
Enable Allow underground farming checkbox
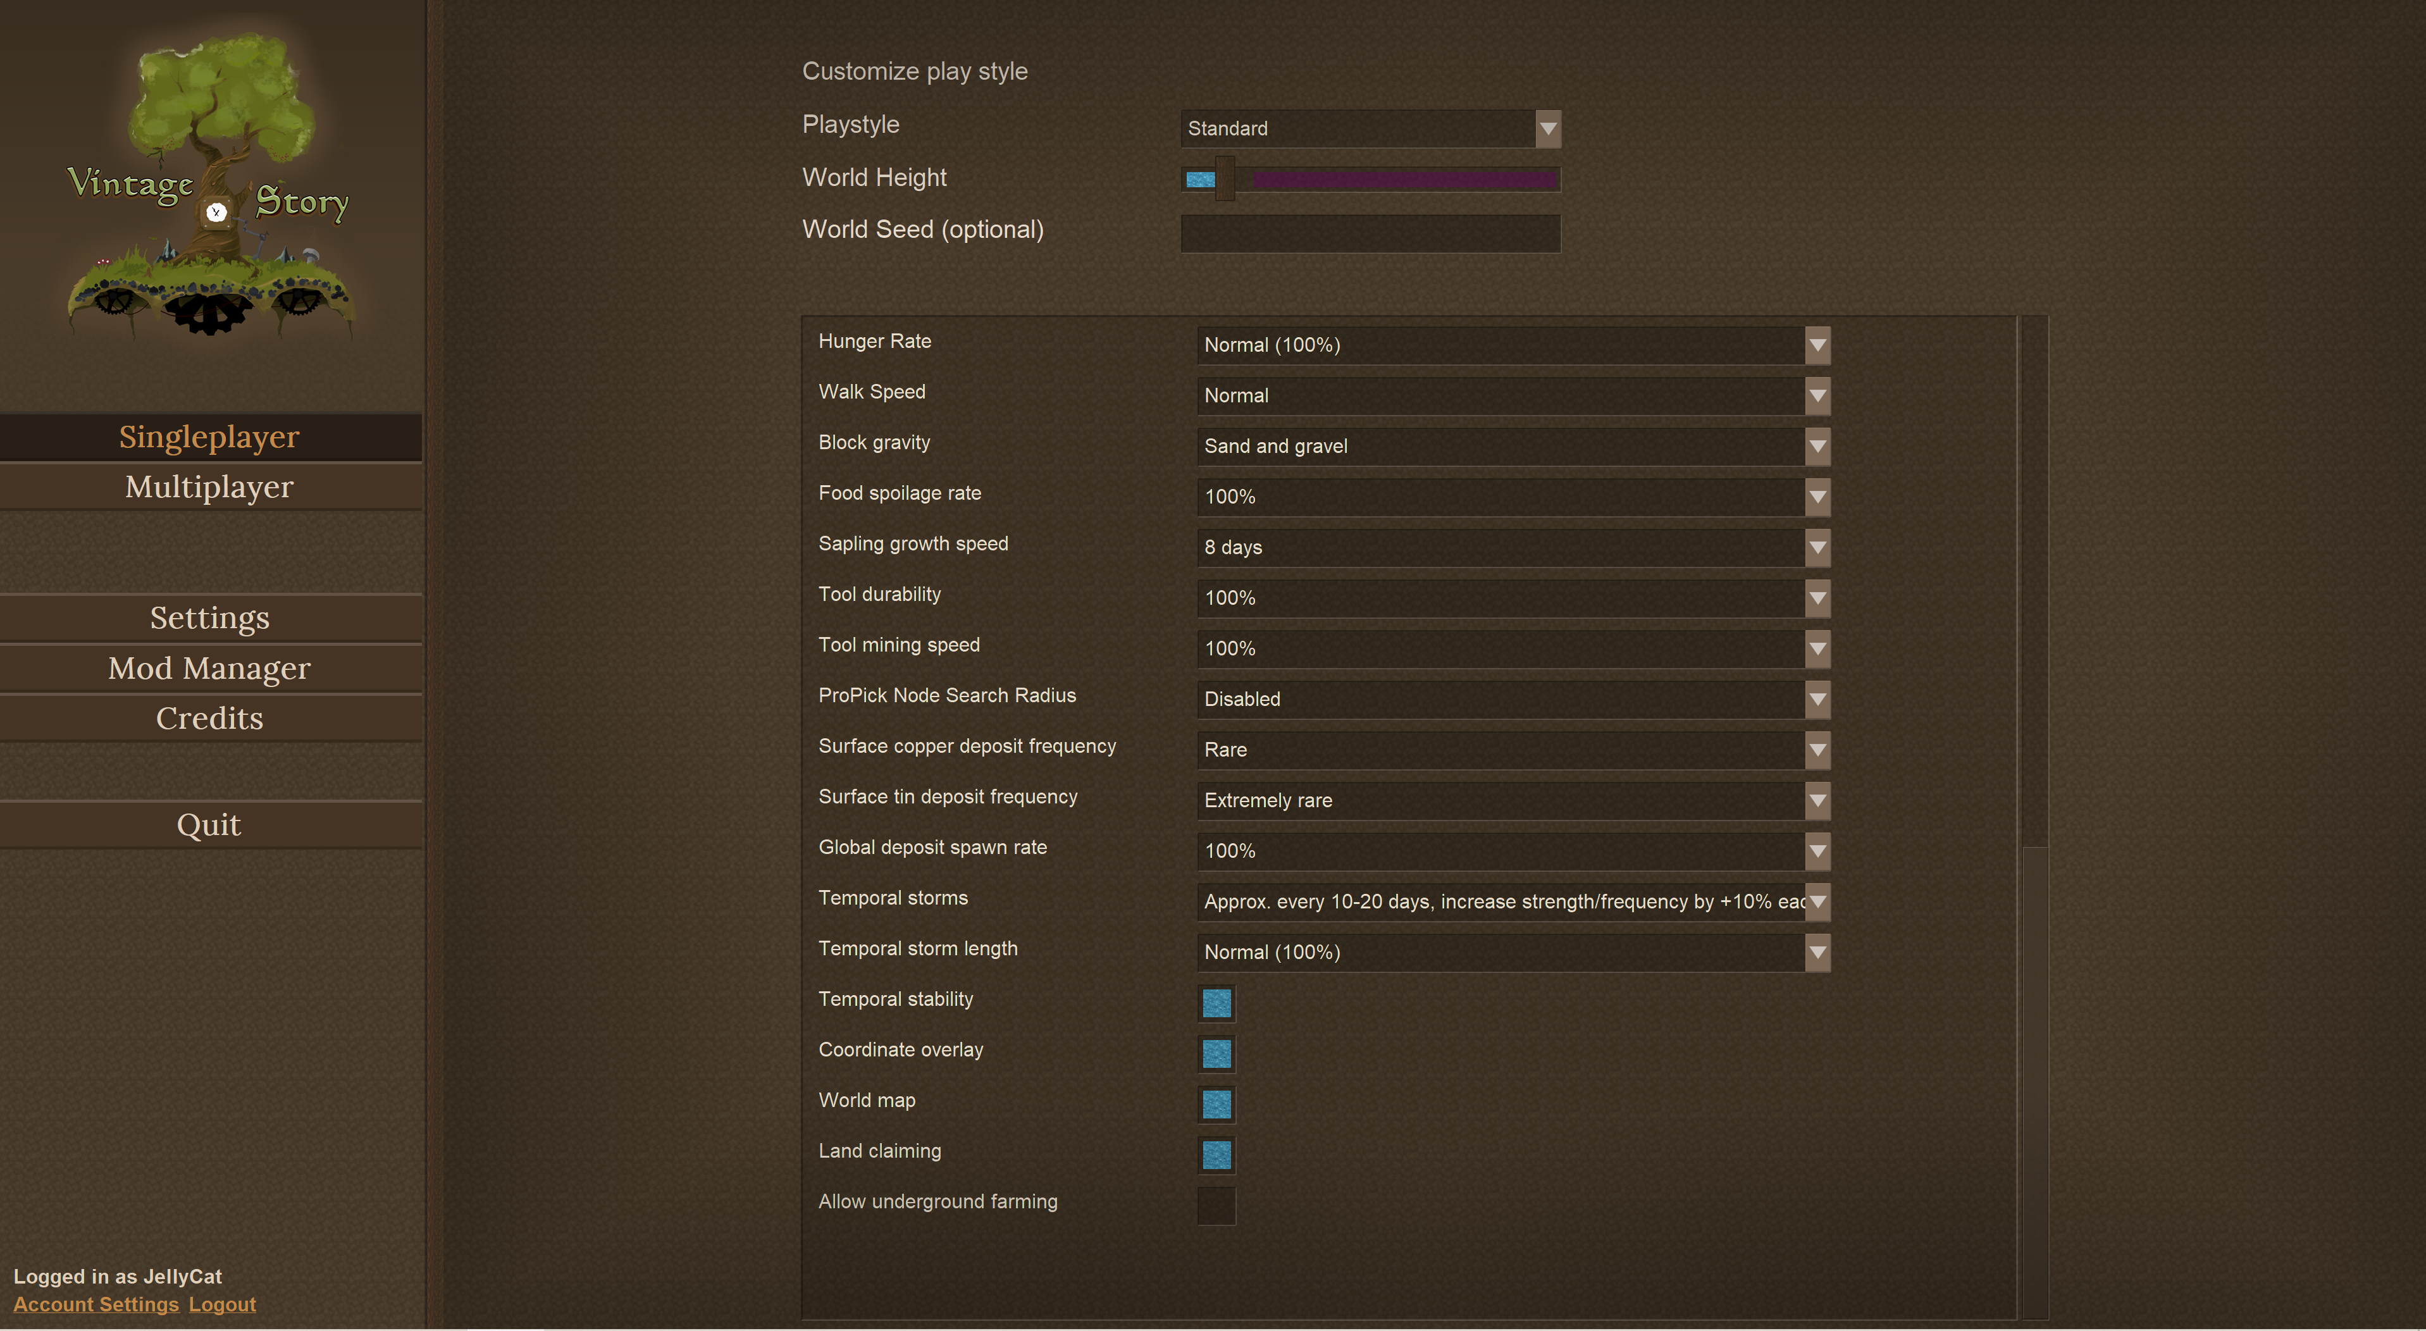1216,1204
